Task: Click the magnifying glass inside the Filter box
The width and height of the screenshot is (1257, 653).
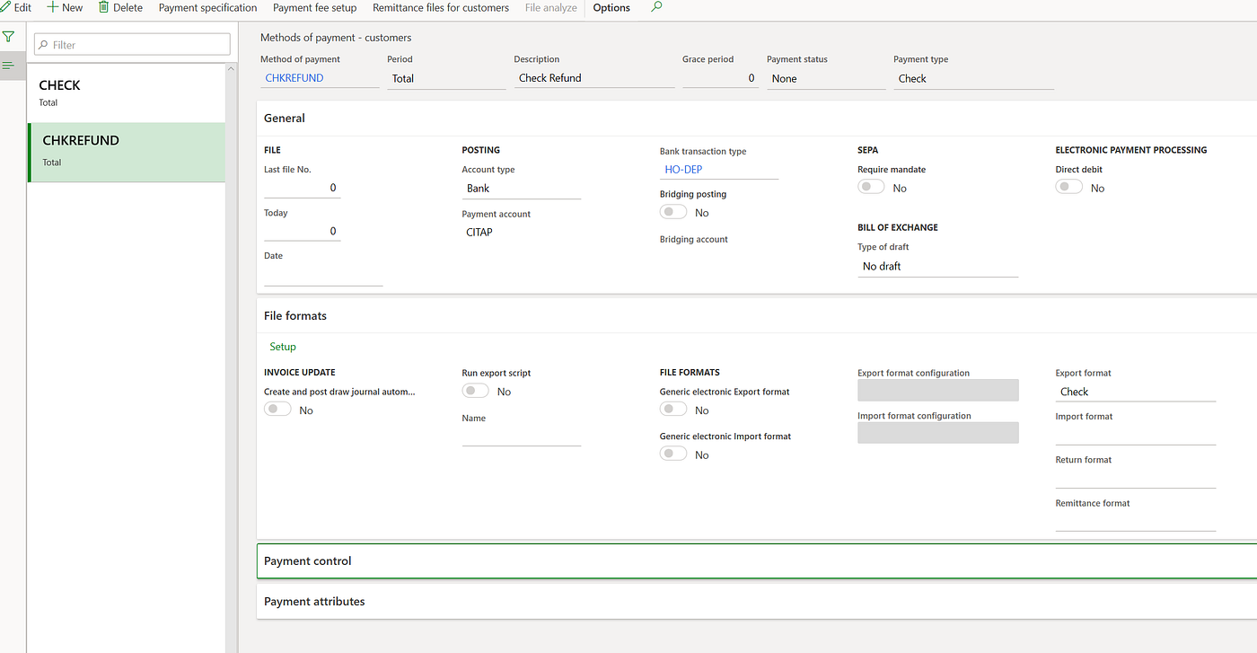Action: [x=42, y=43]
